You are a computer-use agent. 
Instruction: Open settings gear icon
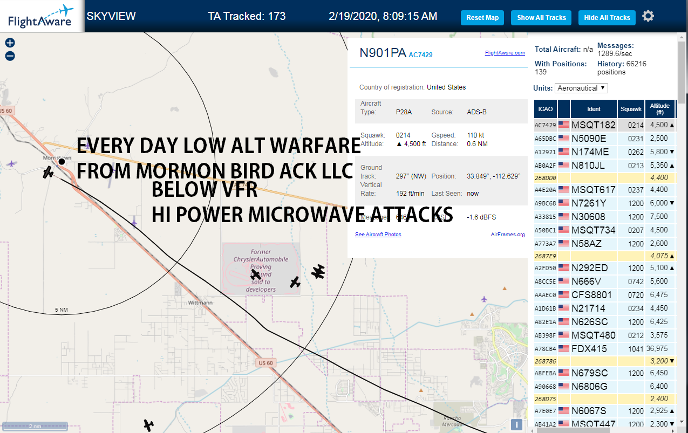coord(648,16)
